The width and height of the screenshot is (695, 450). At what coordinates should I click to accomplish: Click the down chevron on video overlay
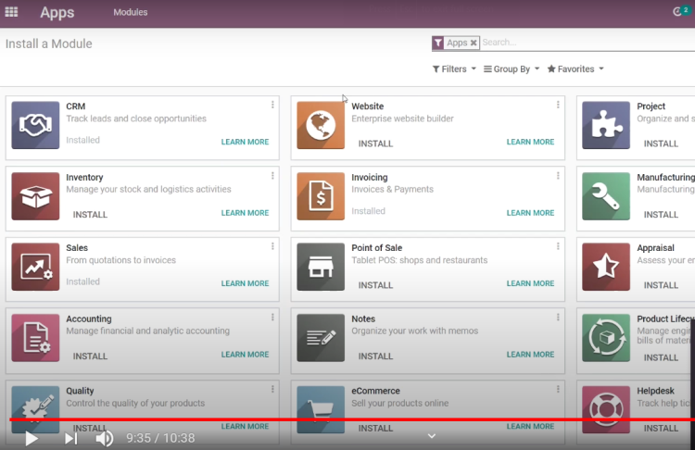pos(432,436)
